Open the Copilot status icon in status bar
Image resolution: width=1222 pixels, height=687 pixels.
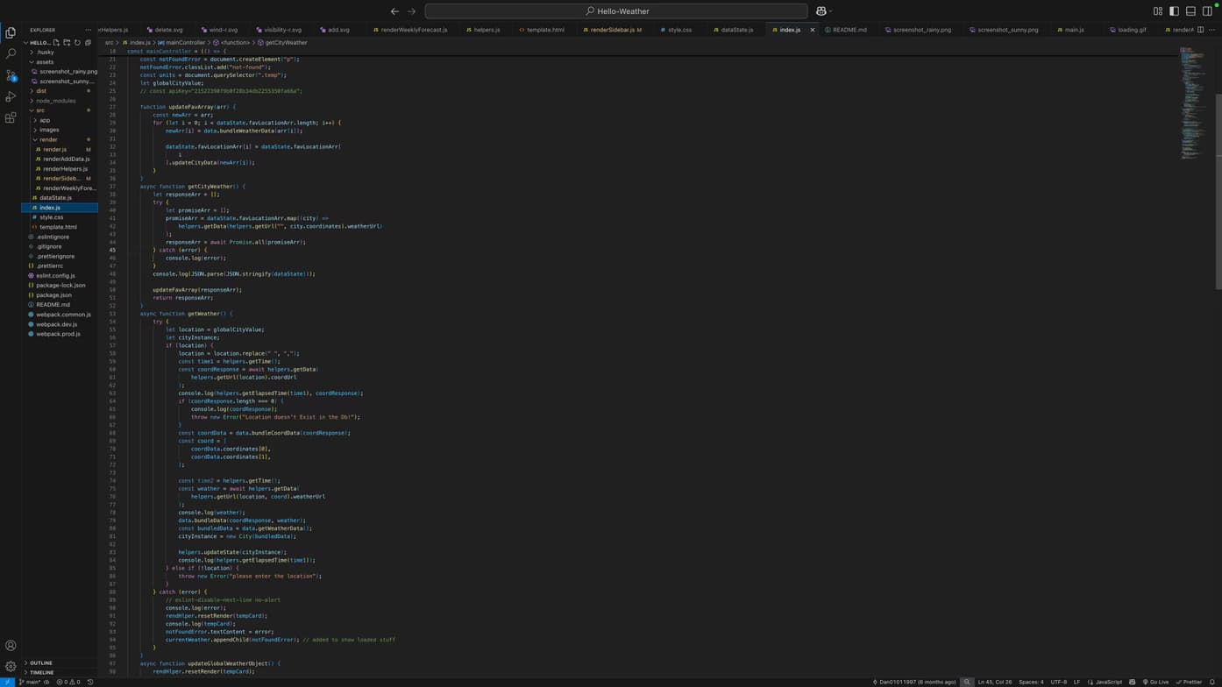[x=1133, y=682]
